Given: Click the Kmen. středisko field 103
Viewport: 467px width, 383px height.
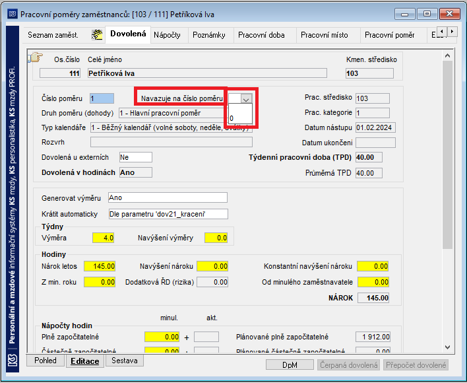Looking at the screenshot, I should click(x=369, y=73).
